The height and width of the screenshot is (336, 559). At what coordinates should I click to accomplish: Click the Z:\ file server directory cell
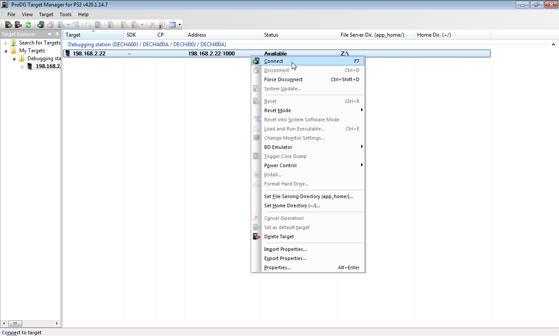345,54
